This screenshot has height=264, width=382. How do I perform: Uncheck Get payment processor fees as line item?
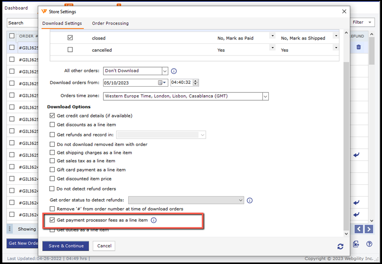(52, 220)
